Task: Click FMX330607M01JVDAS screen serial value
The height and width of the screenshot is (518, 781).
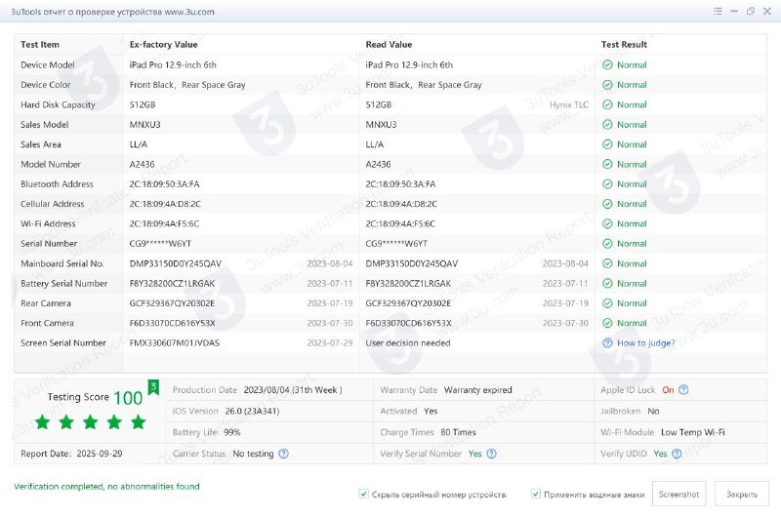Action: tap(175, 343)
